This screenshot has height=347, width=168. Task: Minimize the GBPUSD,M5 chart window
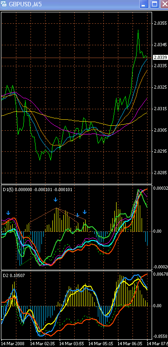tap(144, 4)
